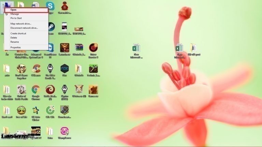
Task: Select the black game icon showing 2
Action: pos(36,131)
